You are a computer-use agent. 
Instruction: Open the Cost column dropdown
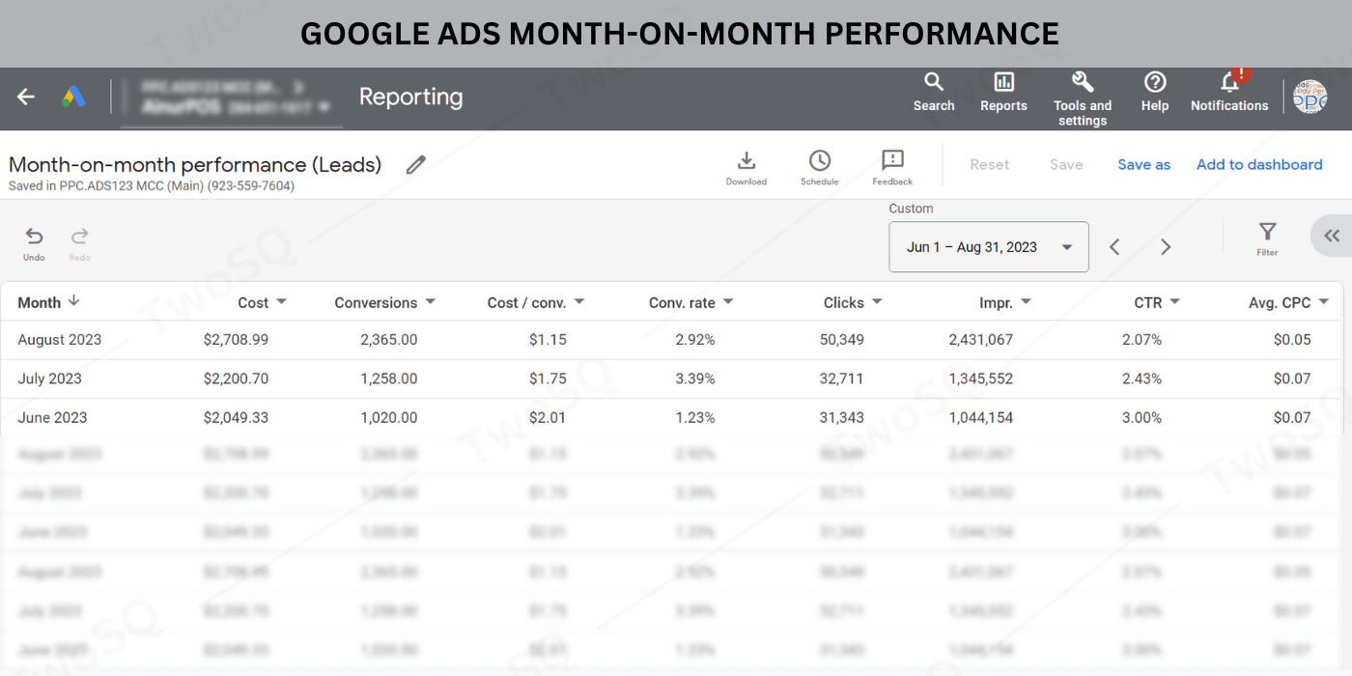(281, 302)
